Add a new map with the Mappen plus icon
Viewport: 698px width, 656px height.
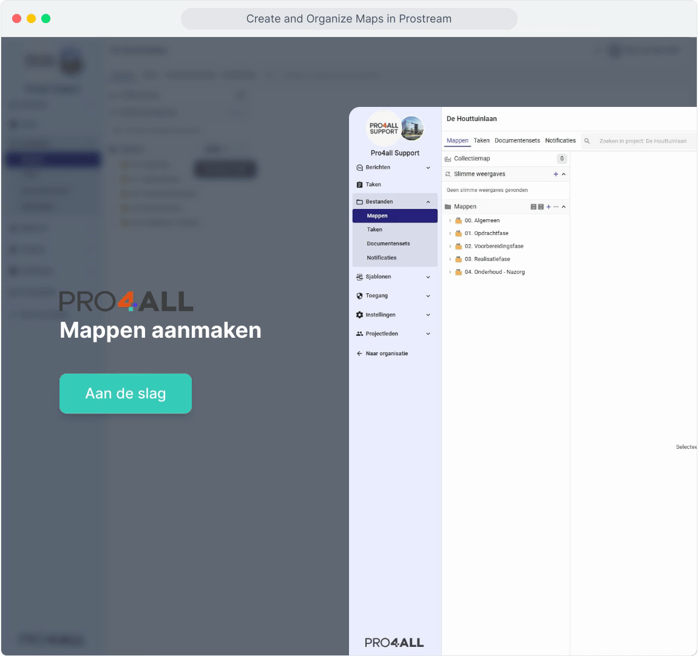click(x=549, y=207)
